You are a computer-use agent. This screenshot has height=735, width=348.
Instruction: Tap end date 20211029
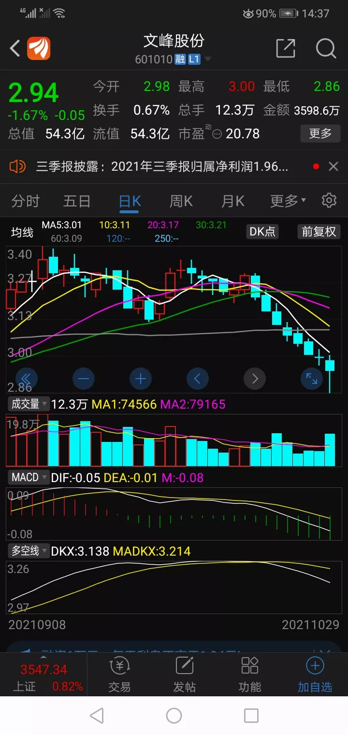click(311, 624)
